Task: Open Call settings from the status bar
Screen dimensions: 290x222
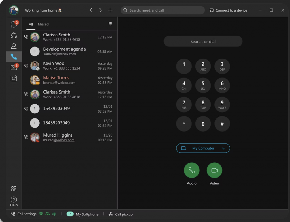Action: (24, 214)
